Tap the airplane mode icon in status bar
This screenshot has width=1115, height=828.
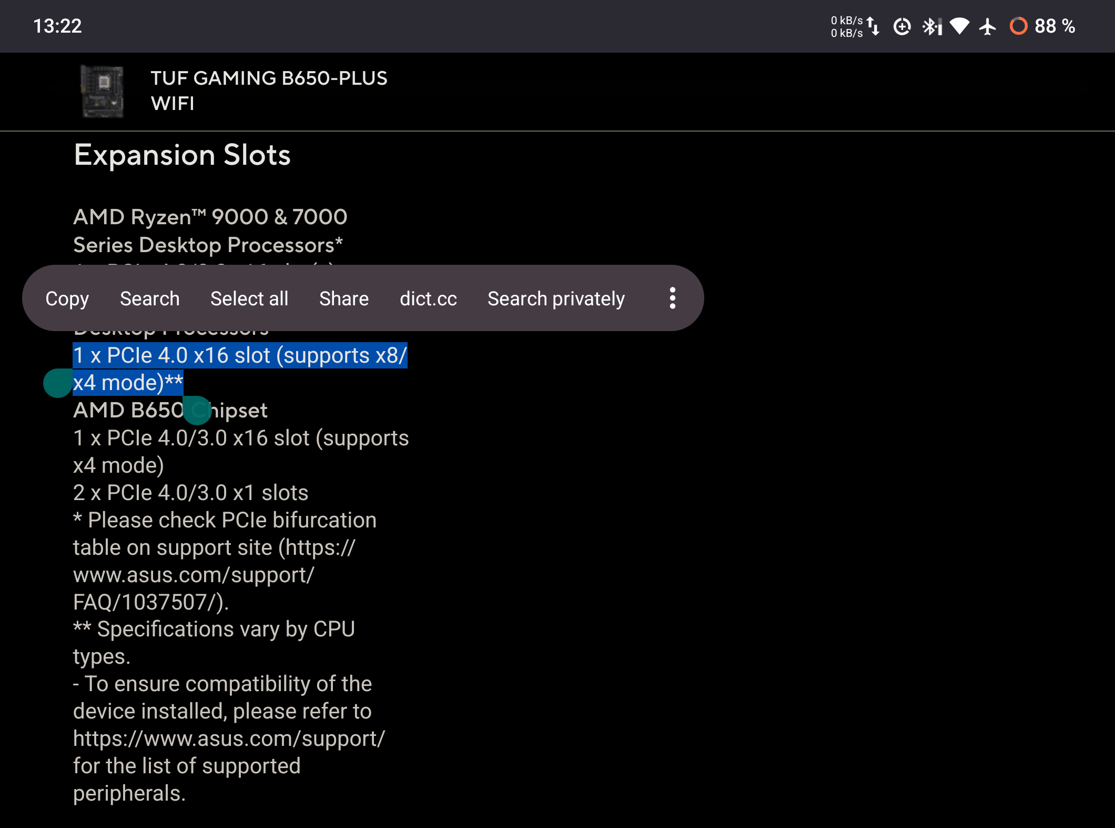pos(987,26)
